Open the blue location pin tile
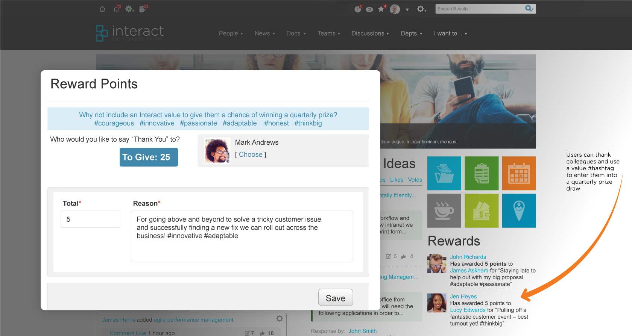This screenshot has width=632, height=336. 519,211
